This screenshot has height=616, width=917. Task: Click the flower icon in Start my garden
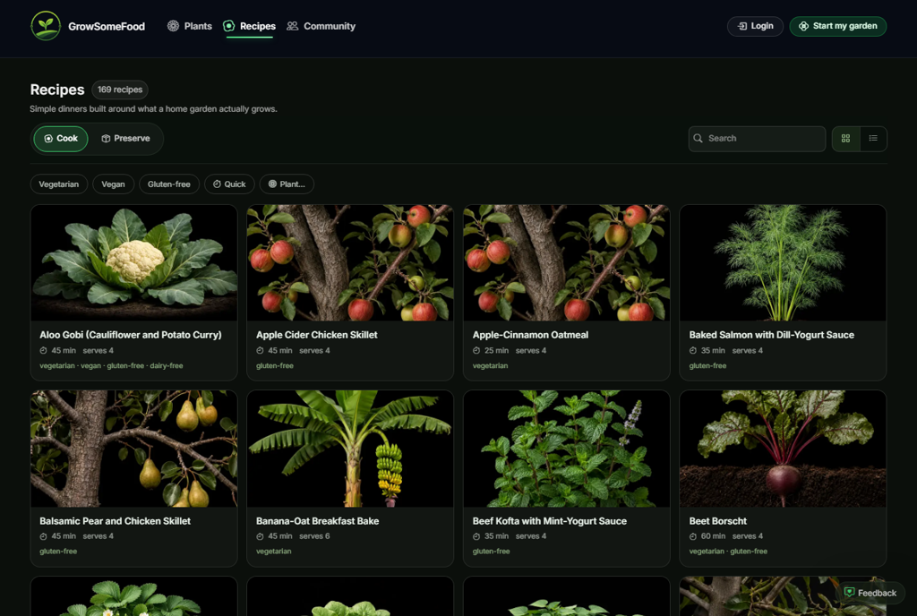coord(804,26)
